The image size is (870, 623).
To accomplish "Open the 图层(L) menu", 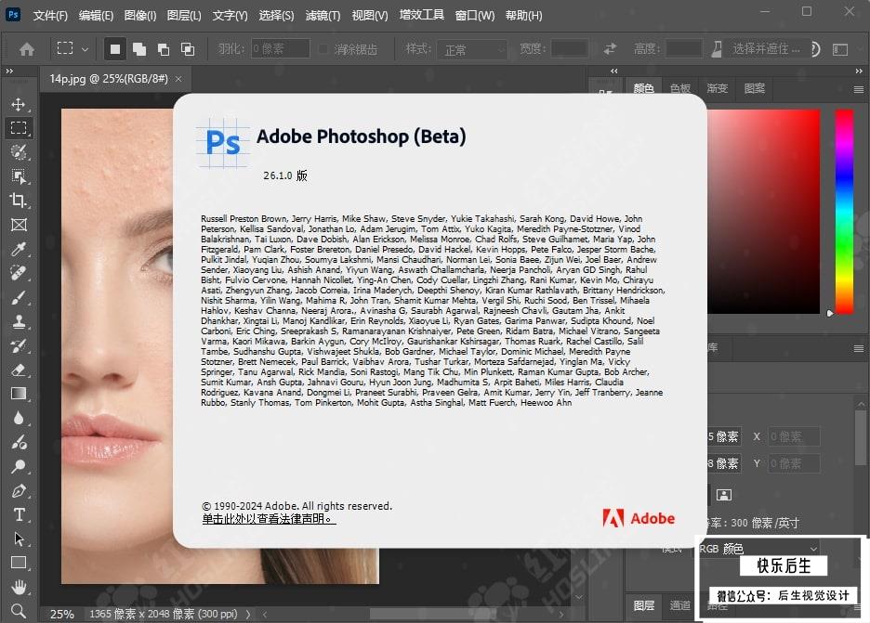I will pos(184,16).
